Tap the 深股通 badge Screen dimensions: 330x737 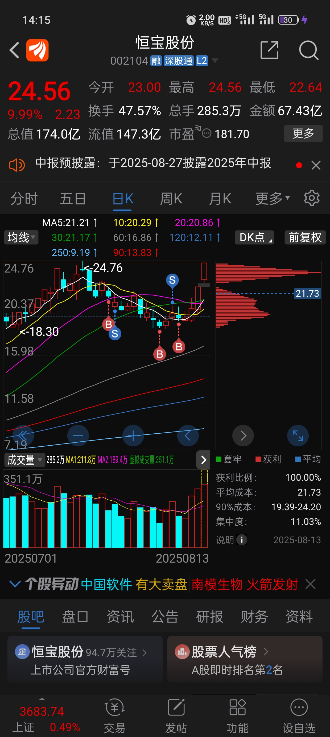pyautogui.click(x=179, y=61)
